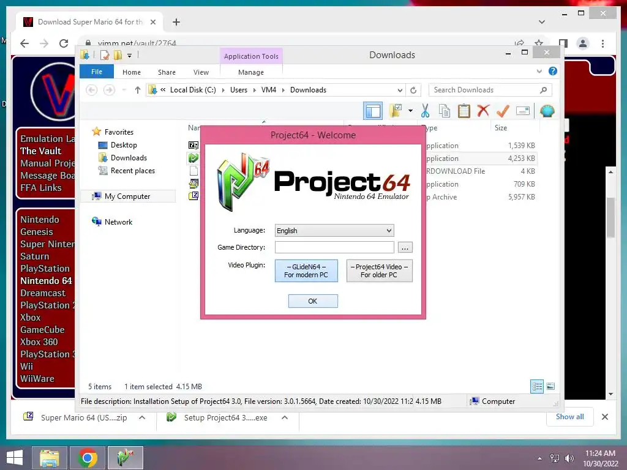Click New Folder icon in quick access toolbar

coord(118,54)
